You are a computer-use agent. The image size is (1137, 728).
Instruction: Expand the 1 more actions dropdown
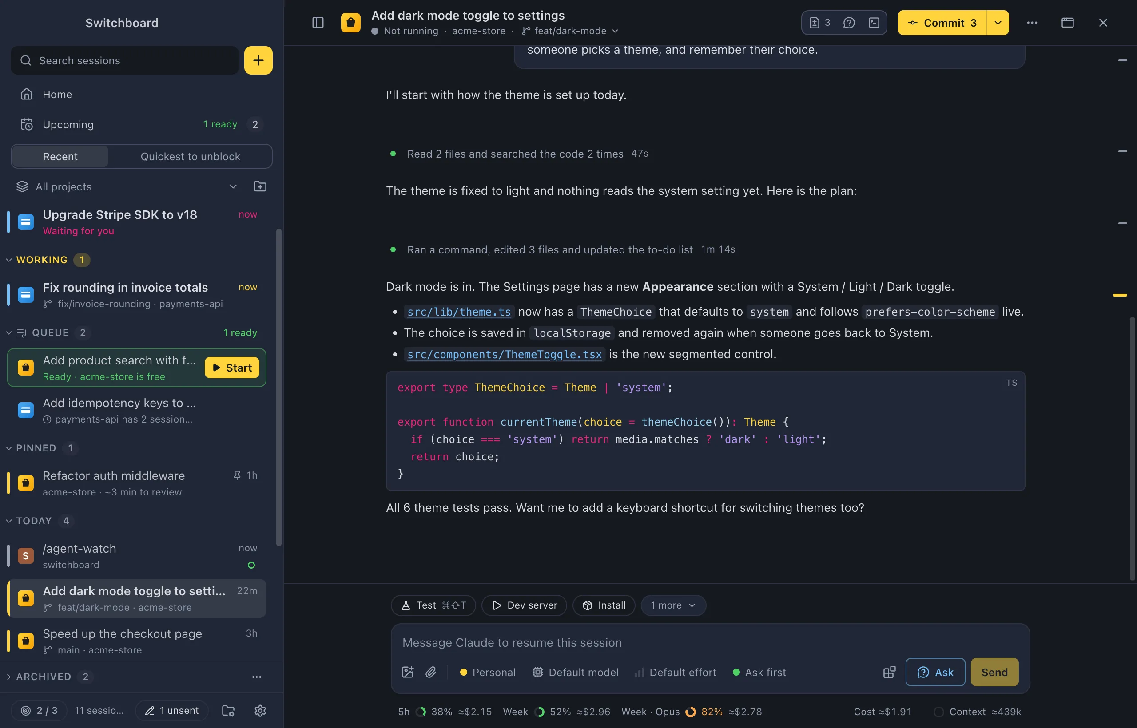pos(673,605)
